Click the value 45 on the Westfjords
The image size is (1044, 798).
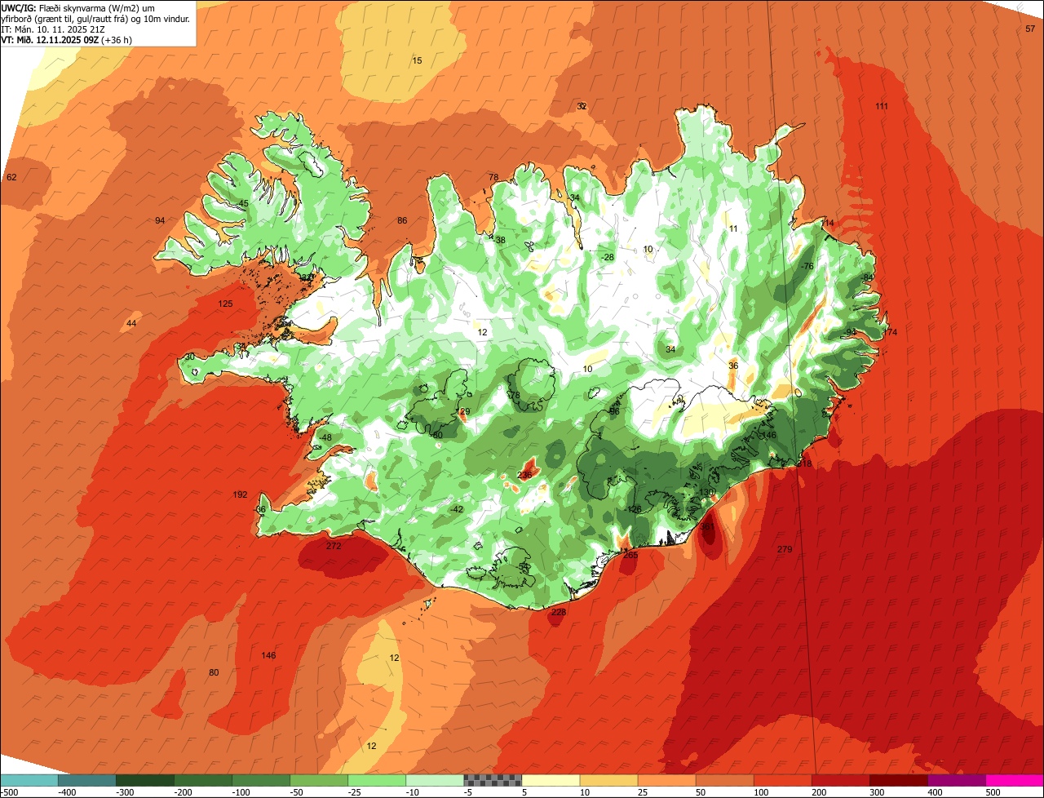(243, 203)
